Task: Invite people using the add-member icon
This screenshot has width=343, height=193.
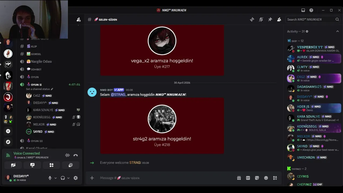Action: coord(79,20)
